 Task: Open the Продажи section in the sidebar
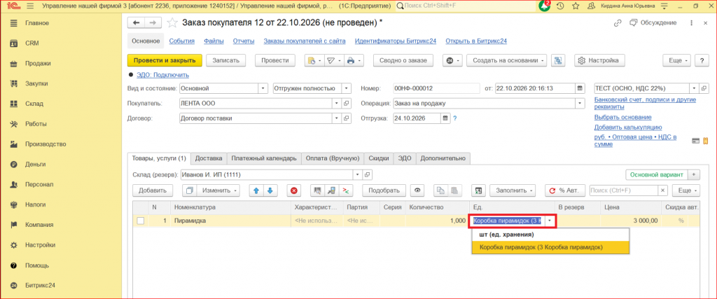38,64
